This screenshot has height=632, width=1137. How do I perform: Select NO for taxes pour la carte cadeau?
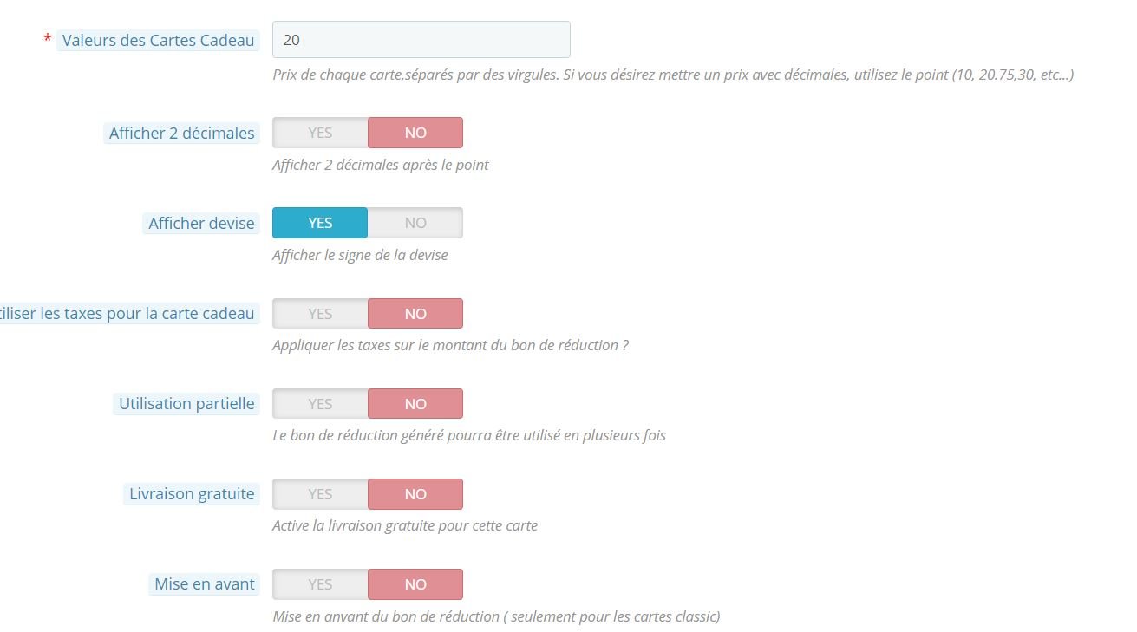pyautogui.click(x=415, y=313)
